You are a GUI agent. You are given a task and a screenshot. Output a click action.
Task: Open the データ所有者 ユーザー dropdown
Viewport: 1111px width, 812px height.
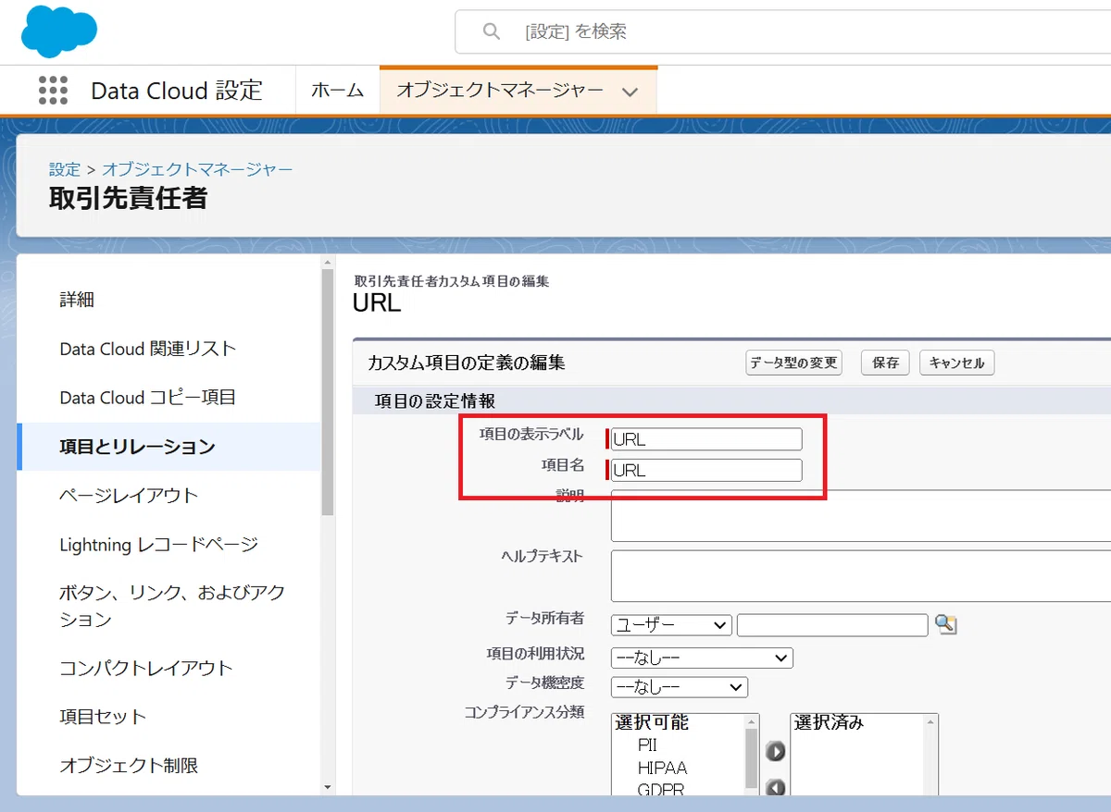pos(671,625)
